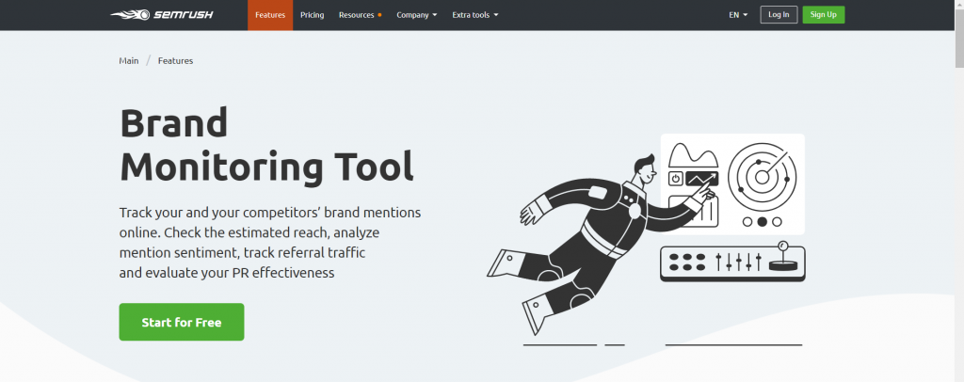Go to Pricing page
The height and width of the screenshot is (382, 964).
click(312, 15)
